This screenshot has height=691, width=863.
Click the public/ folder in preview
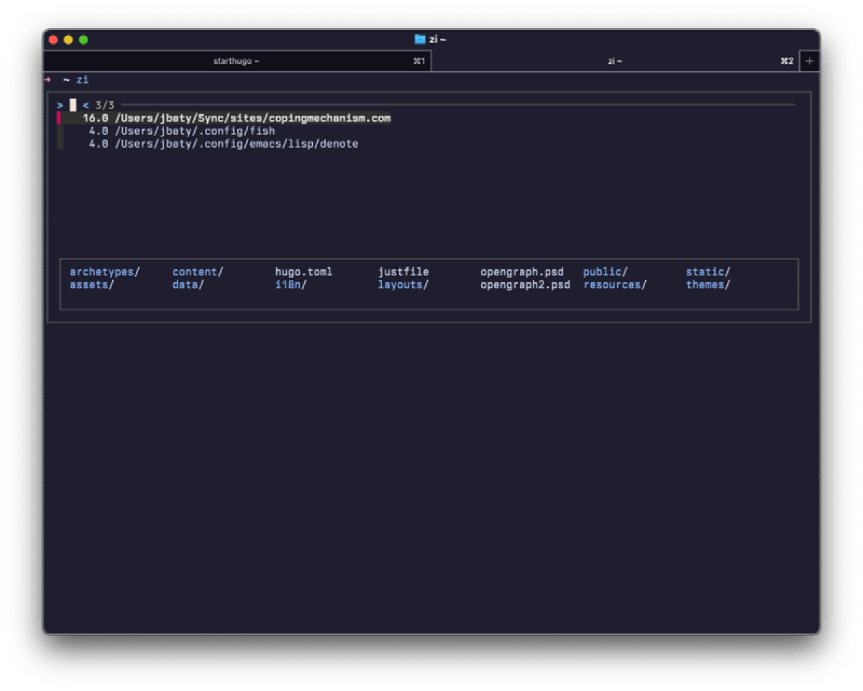click(x=605, y=272)
